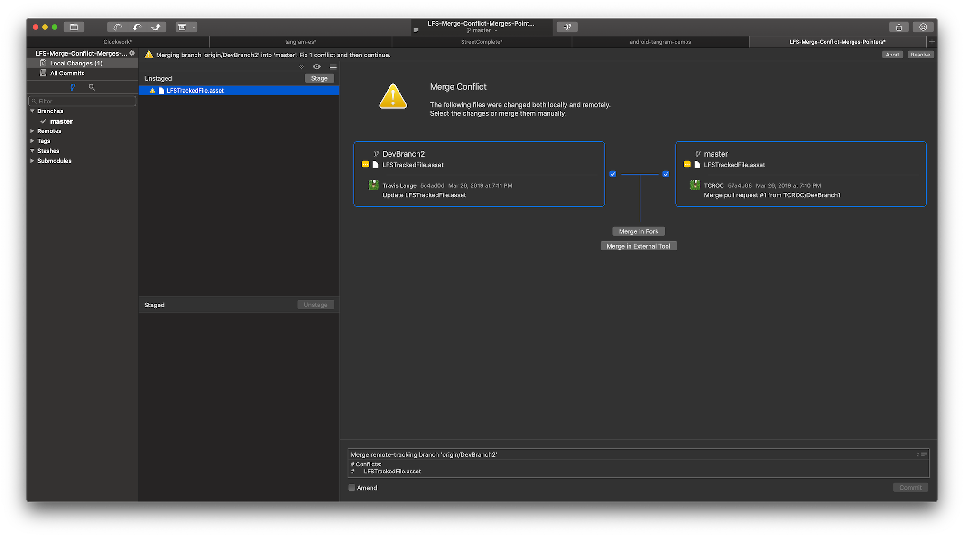The image size is (964, 537).
Task: Open the search icon in the sidebar
Action: 92,87
